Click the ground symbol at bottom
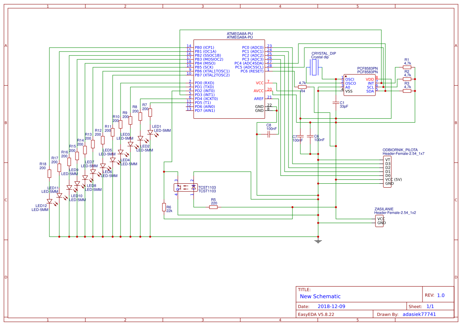462x326 pixels. pos(318,240)
